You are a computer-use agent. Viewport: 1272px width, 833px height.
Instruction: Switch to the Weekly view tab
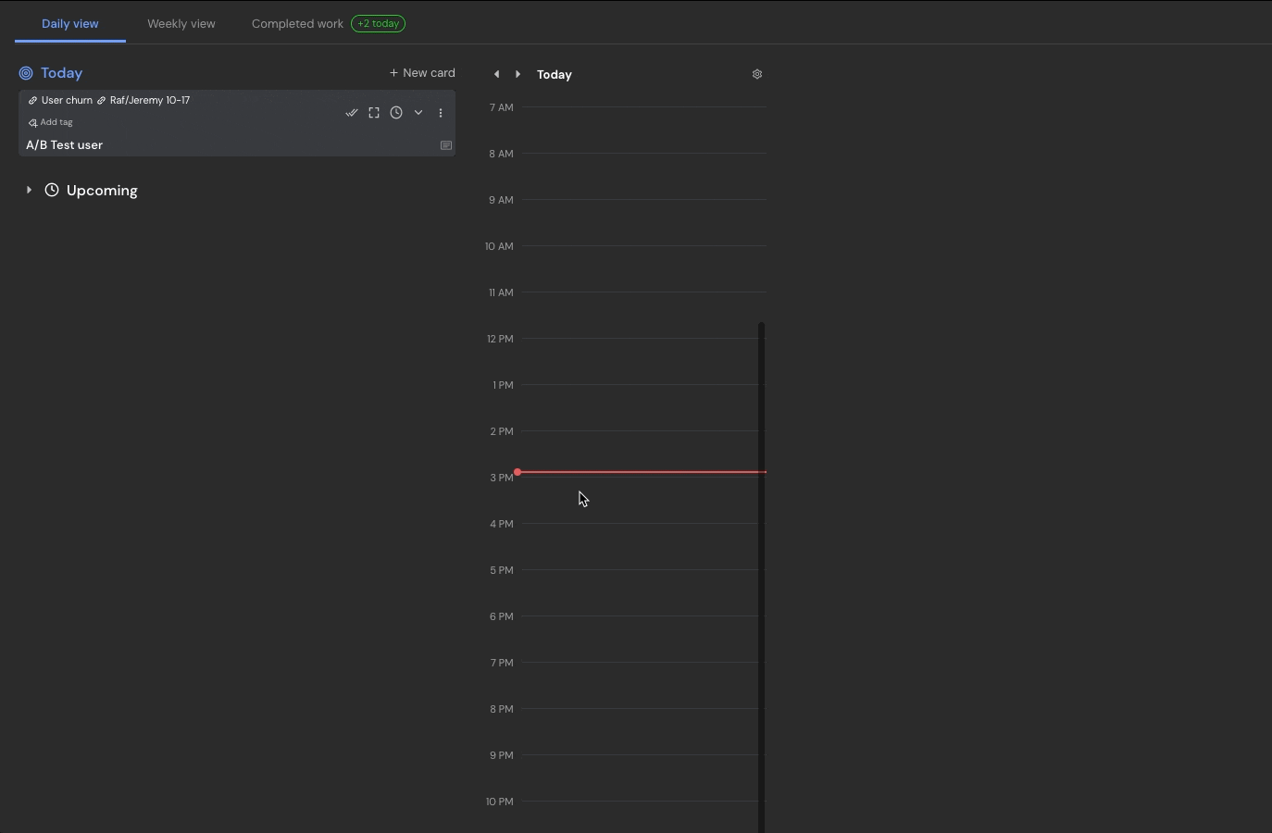pos(181,24)
